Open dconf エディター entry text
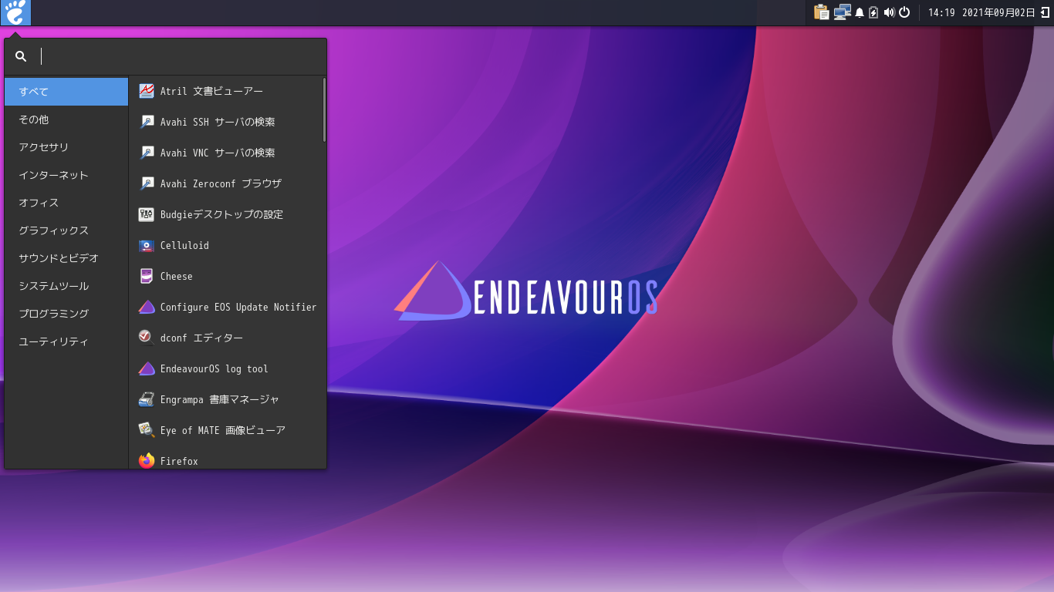Image resolution: width=1054 pixels, height=592 pixels. [x=201, y=338]
